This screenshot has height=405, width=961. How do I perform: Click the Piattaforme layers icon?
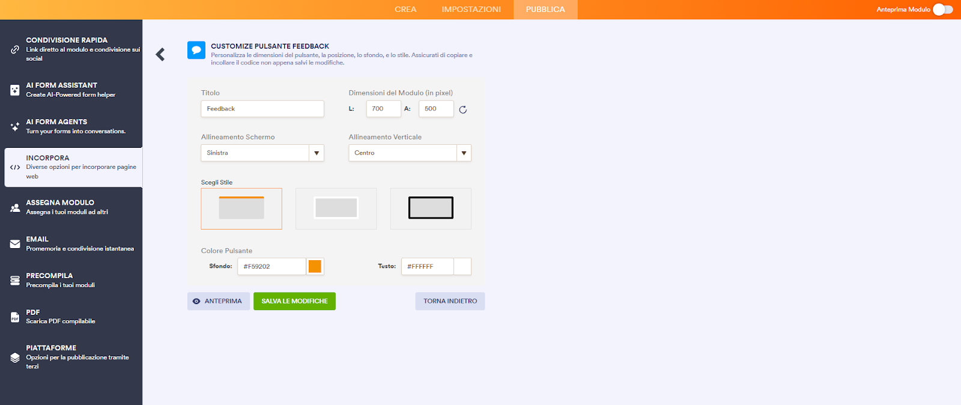pyautogui.click(x=15, y=358)
